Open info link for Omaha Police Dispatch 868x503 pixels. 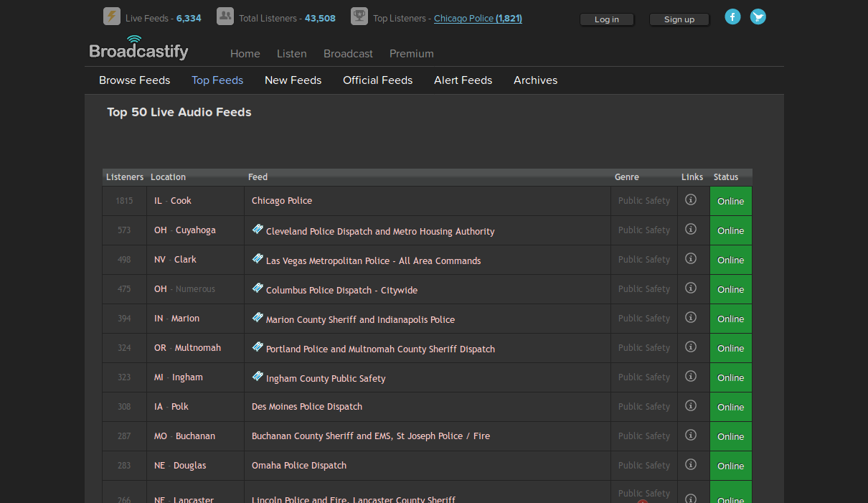pyautogui.click(x=691, y=464)
